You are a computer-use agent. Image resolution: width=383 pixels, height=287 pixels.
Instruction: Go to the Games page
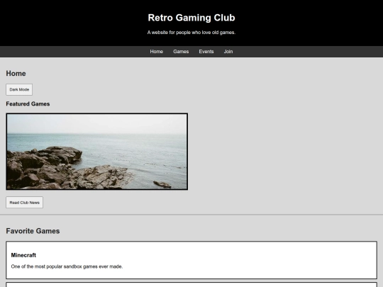tap(181, 52)
